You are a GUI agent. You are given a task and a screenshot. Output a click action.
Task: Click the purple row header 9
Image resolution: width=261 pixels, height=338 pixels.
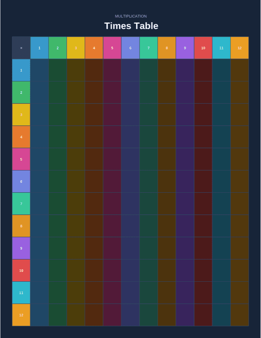point(21,248)
